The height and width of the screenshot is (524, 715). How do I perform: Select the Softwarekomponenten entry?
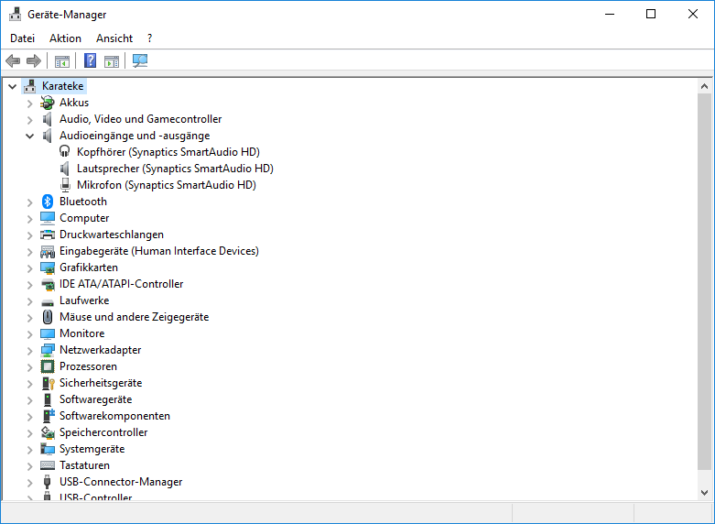point(114,416)
